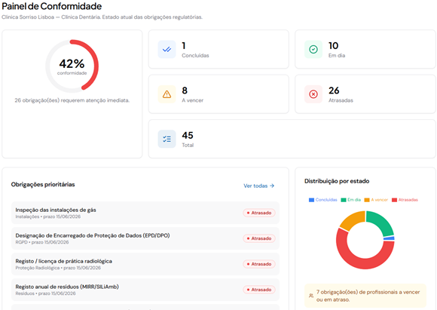Toggle A vencer orange legend swatch
This screenshot has height=310, width=437.
point(367,200)
